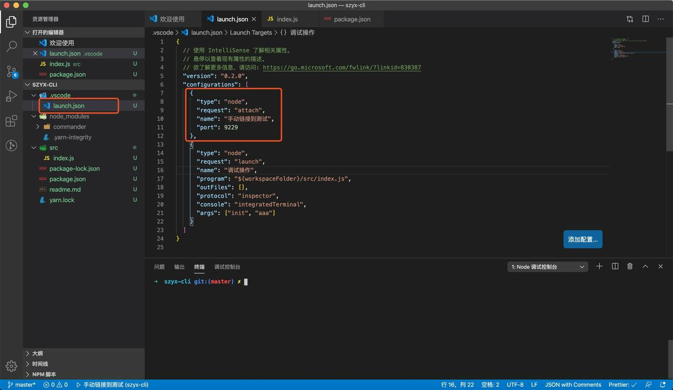Click the 添加配置... button
This screenshot has height=390, width=673.
[582, 239]
